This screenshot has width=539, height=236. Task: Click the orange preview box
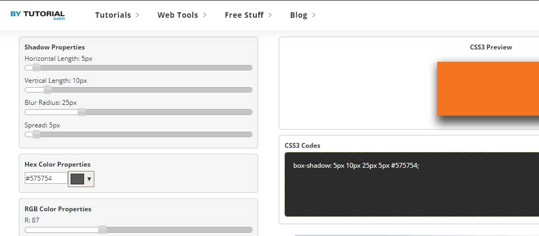[488, 89]
